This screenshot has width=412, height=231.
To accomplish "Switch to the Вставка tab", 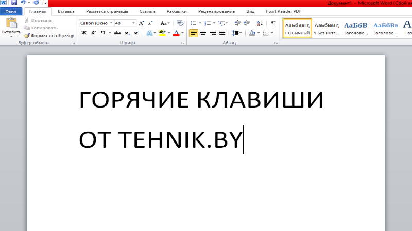I will [x=66, y=11].
